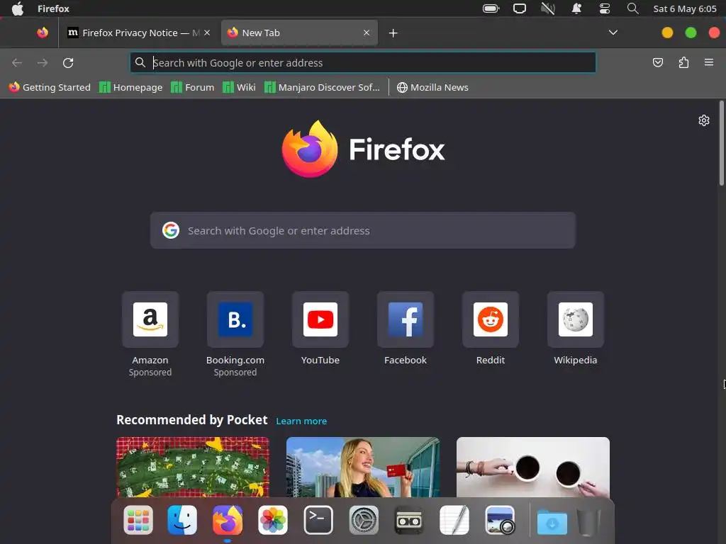Open a new tab with plus button

click(393, 33)
